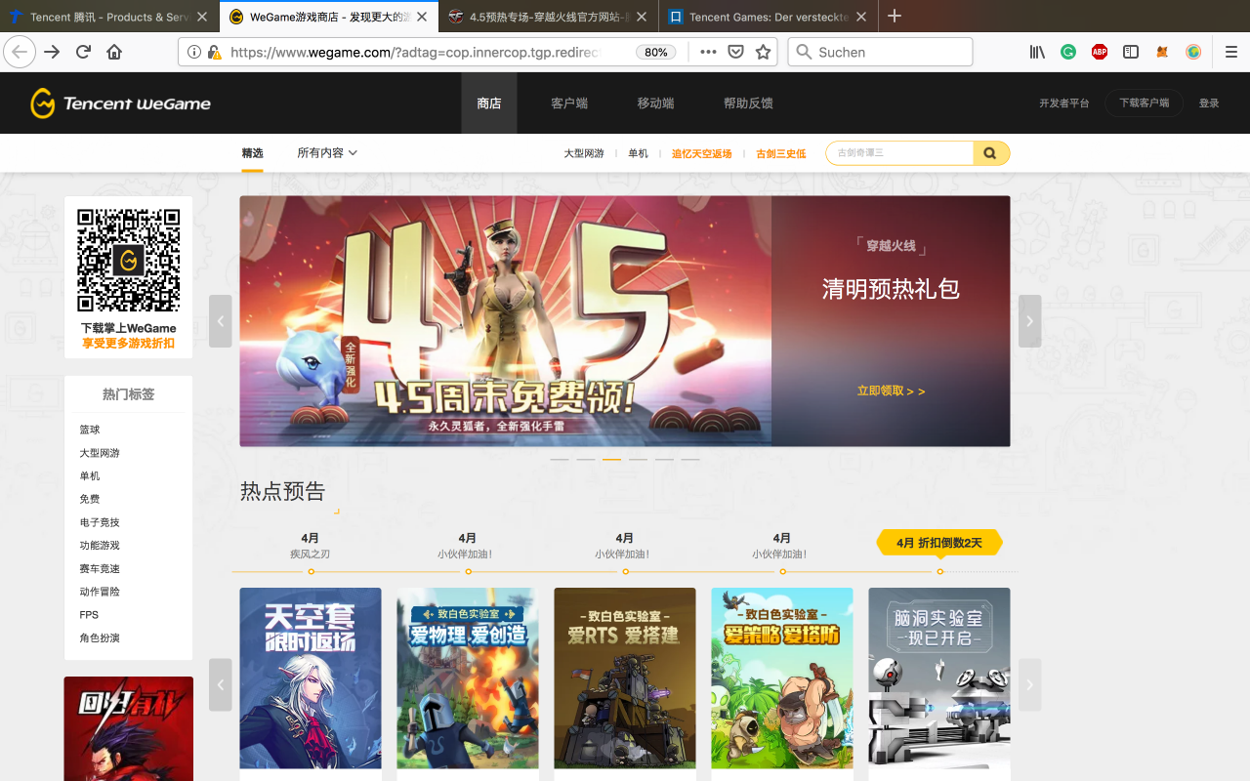Open Adblock Plus extension icon
This screenshot has width=1250, height=781.
pyautogui.click(x=1100, y=52)
